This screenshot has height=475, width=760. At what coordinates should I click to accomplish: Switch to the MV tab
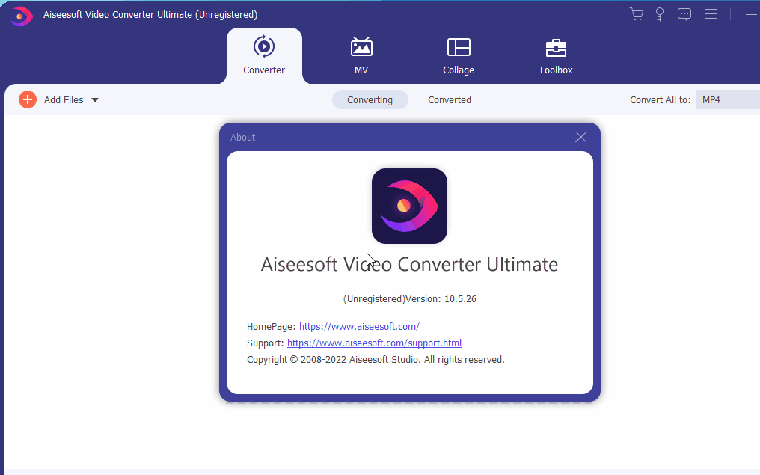pos(361,56)
